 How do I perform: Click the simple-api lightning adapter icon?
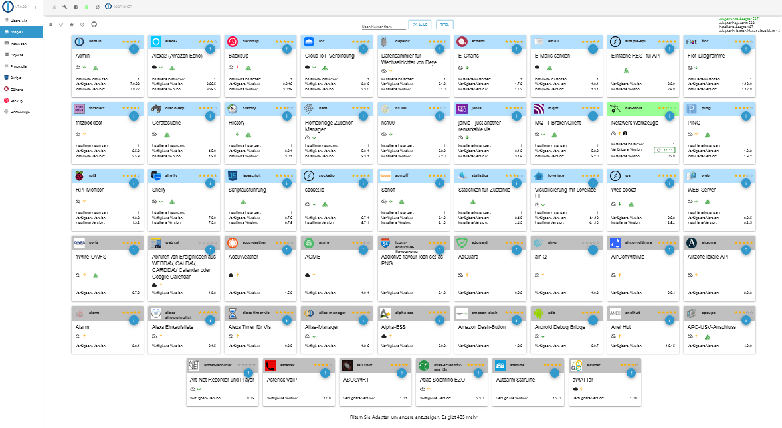tap(615, 42)
